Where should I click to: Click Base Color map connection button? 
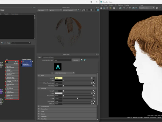[x=94, y=80]
